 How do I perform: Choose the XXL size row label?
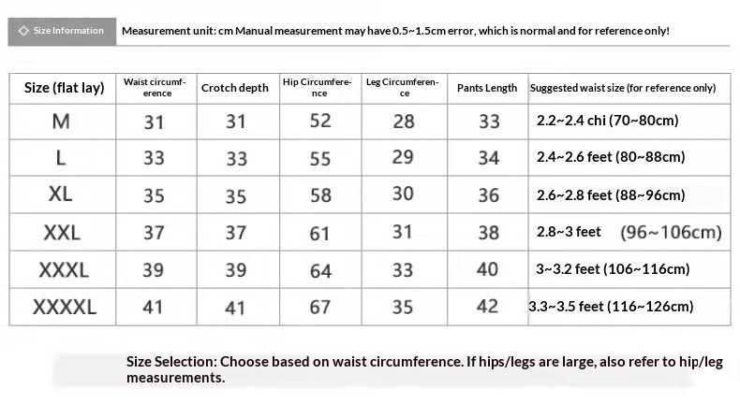(62, 232)
